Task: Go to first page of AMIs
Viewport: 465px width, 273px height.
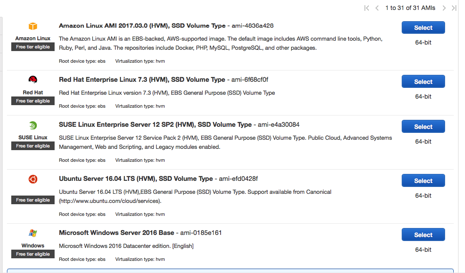Action: (x=367, y=8)
